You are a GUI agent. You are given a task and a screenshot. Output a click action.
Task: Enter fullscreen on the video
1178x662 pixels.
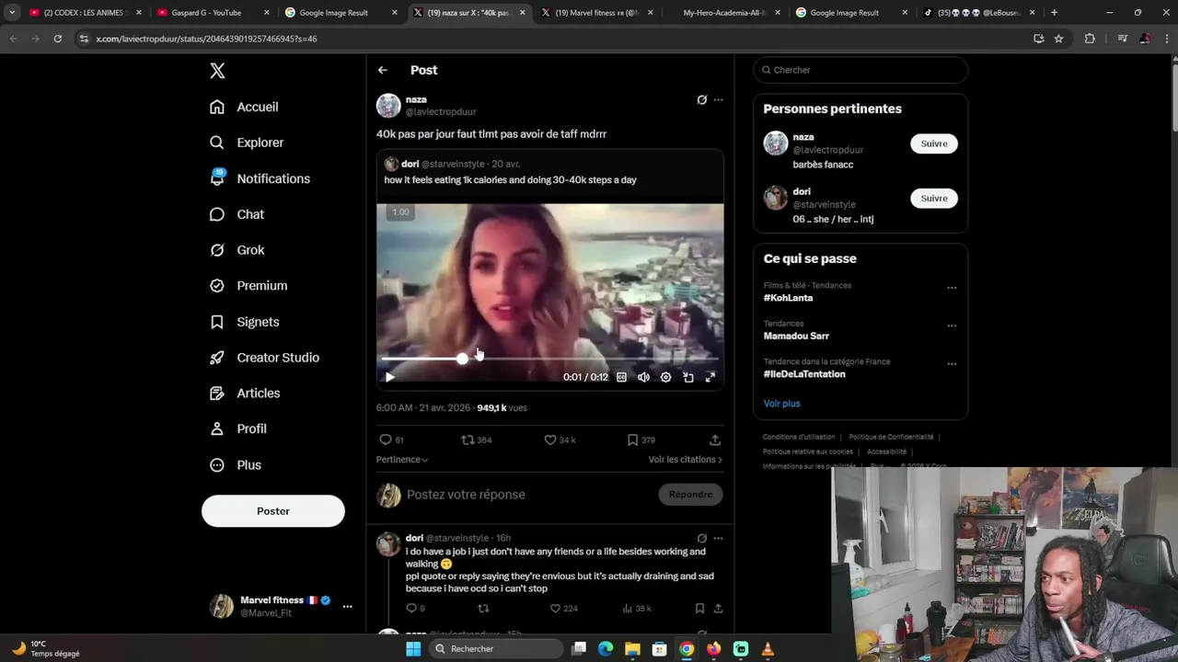click(710, 377)
